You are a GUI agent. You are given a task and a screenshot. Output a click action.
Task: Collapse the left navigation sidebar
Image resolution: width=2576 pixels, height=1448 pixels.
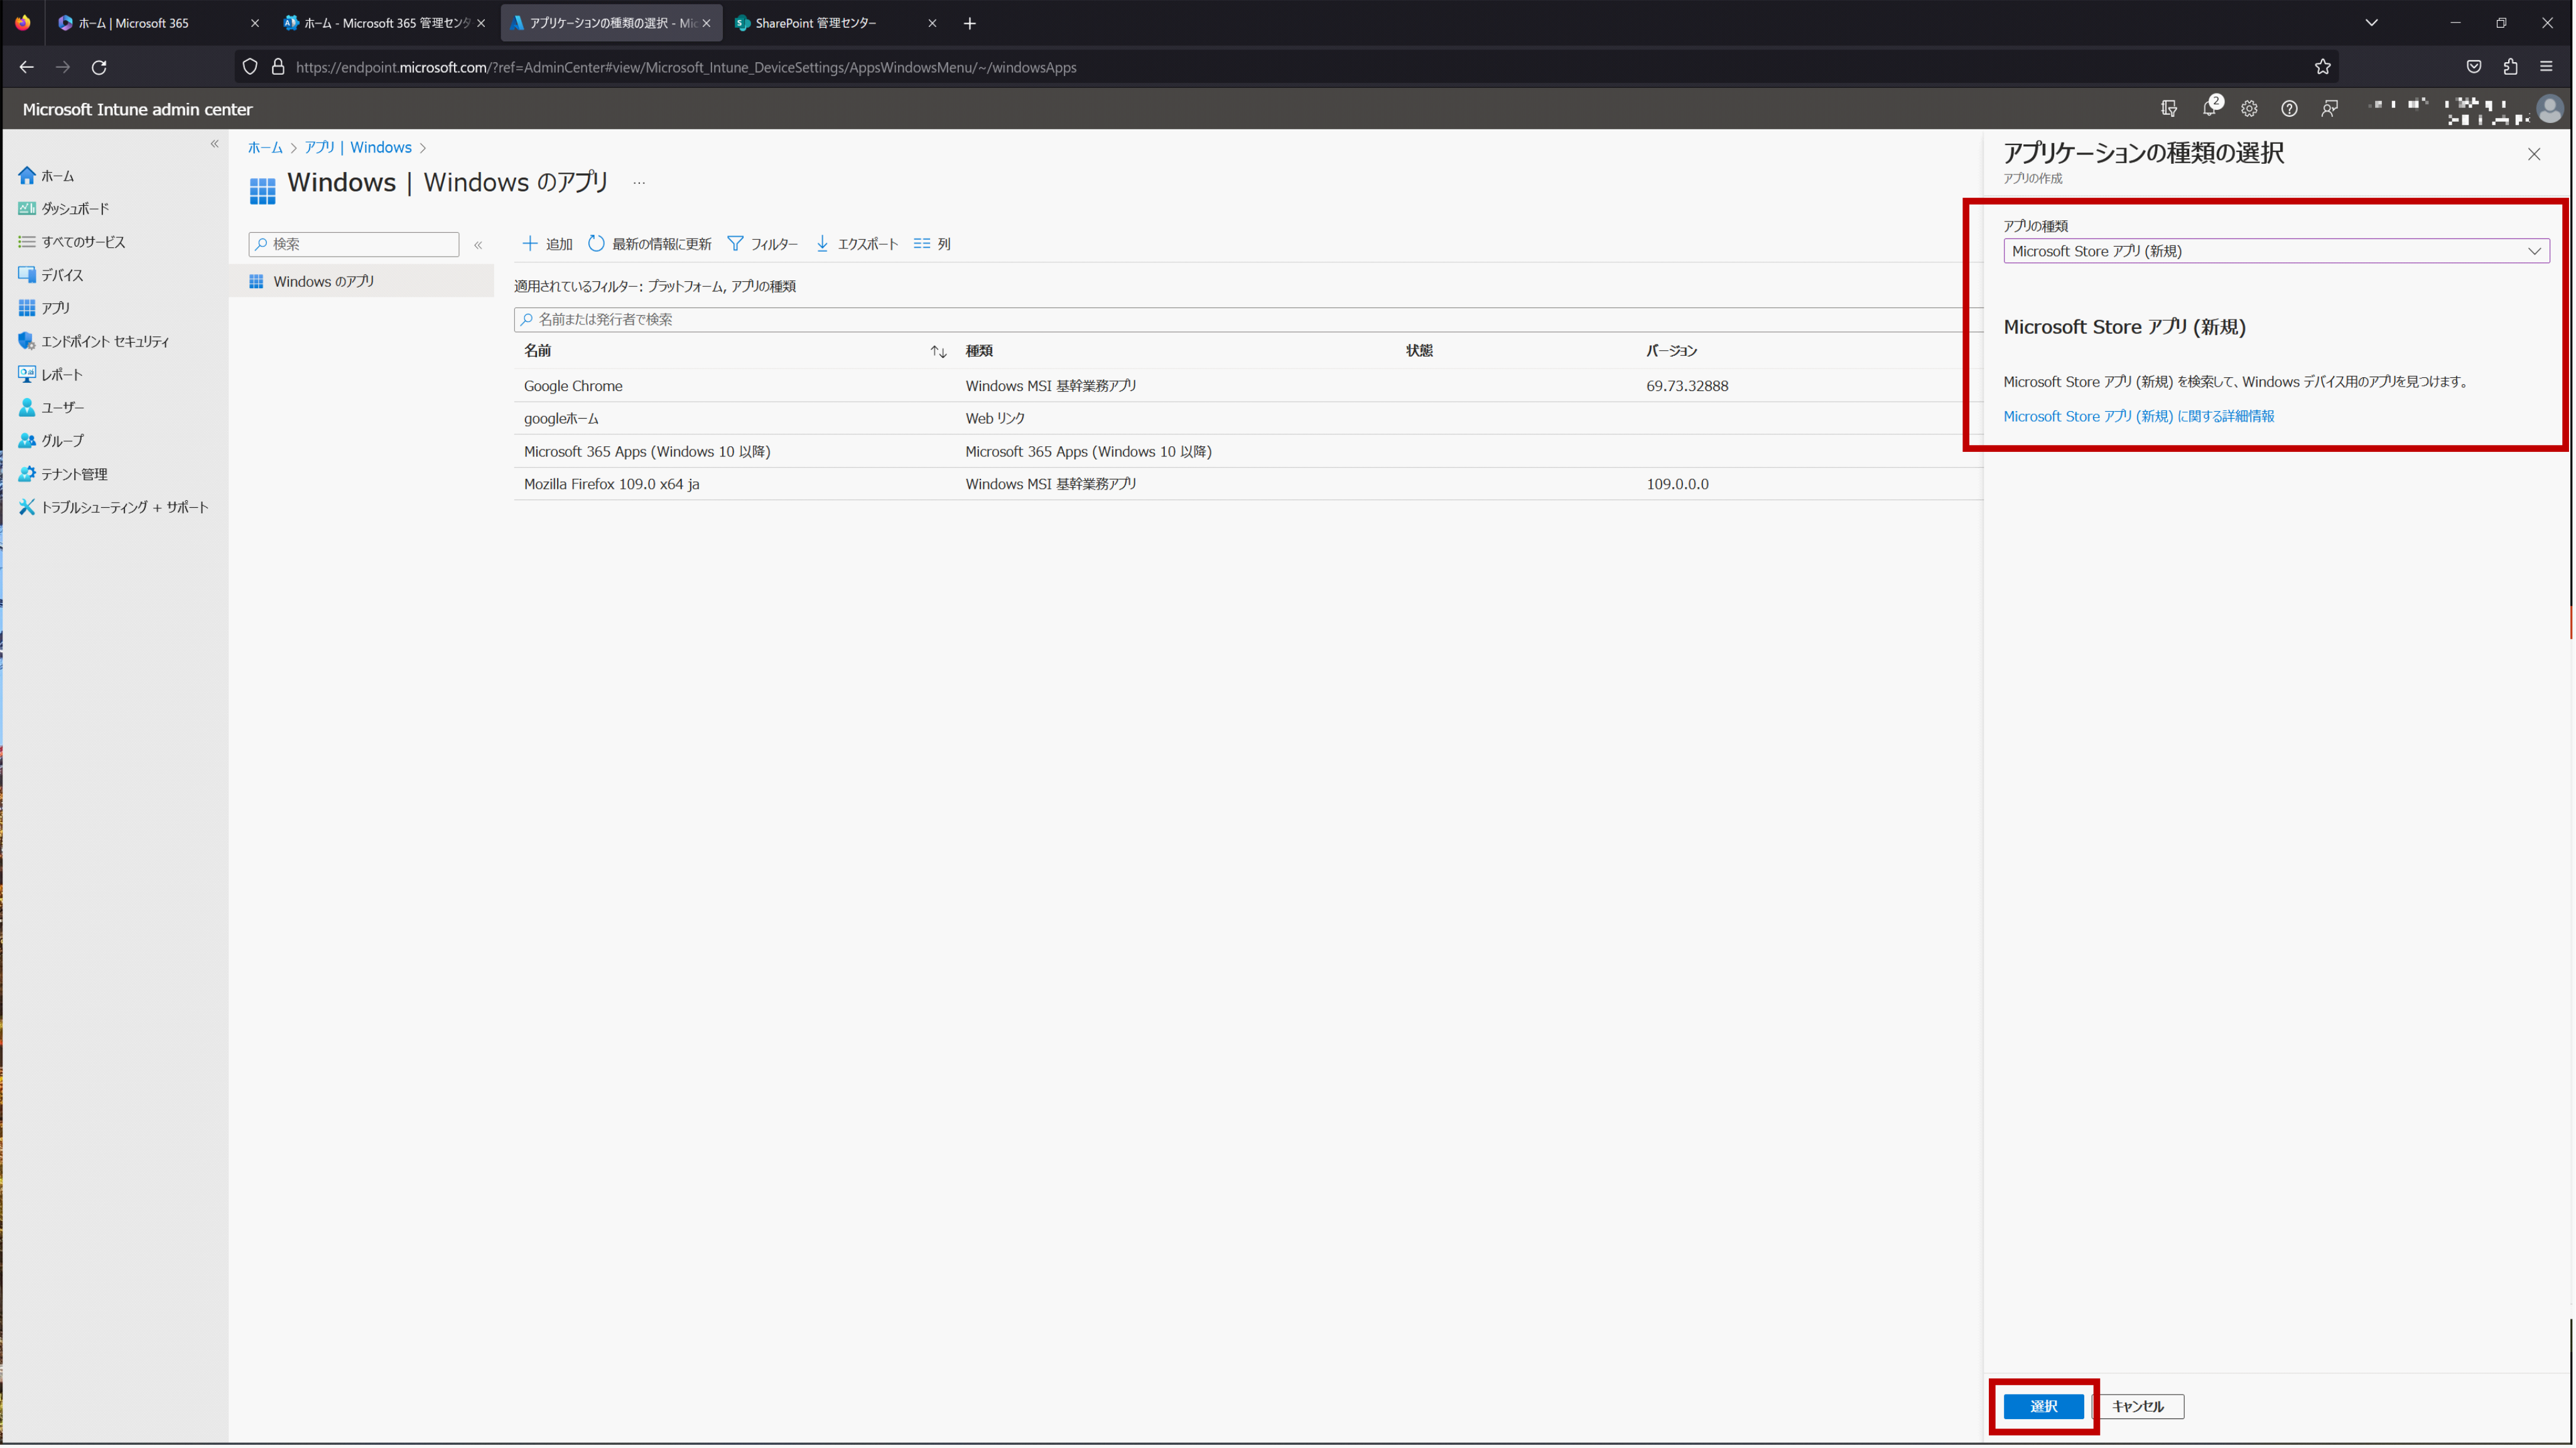coord(214,144)
